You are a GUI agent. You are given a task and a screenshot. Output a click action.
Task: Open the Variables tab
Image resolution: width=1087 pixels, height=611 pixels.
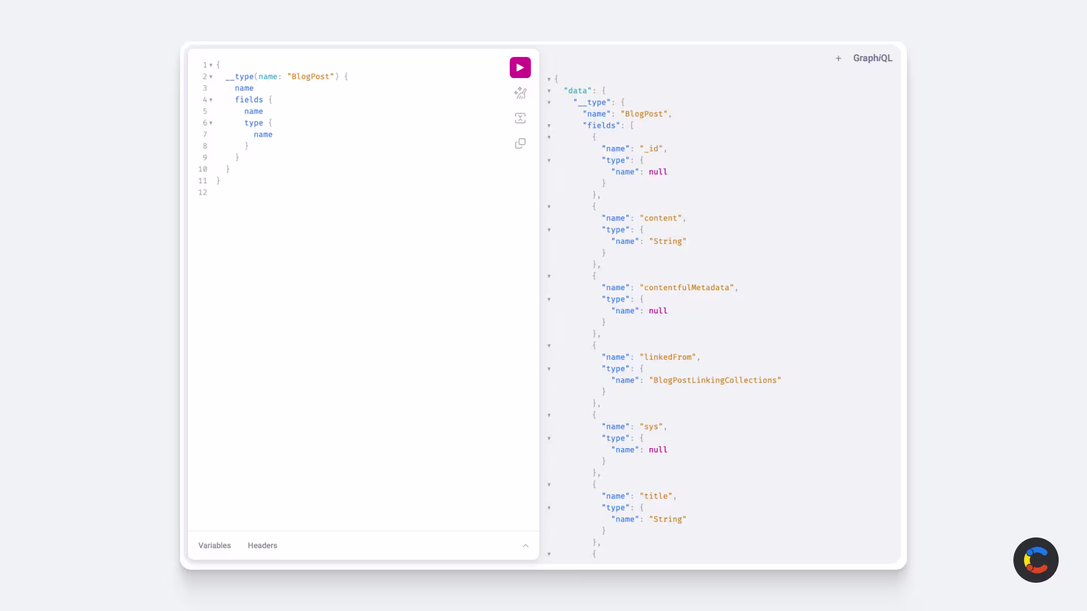tap(215, 545)
